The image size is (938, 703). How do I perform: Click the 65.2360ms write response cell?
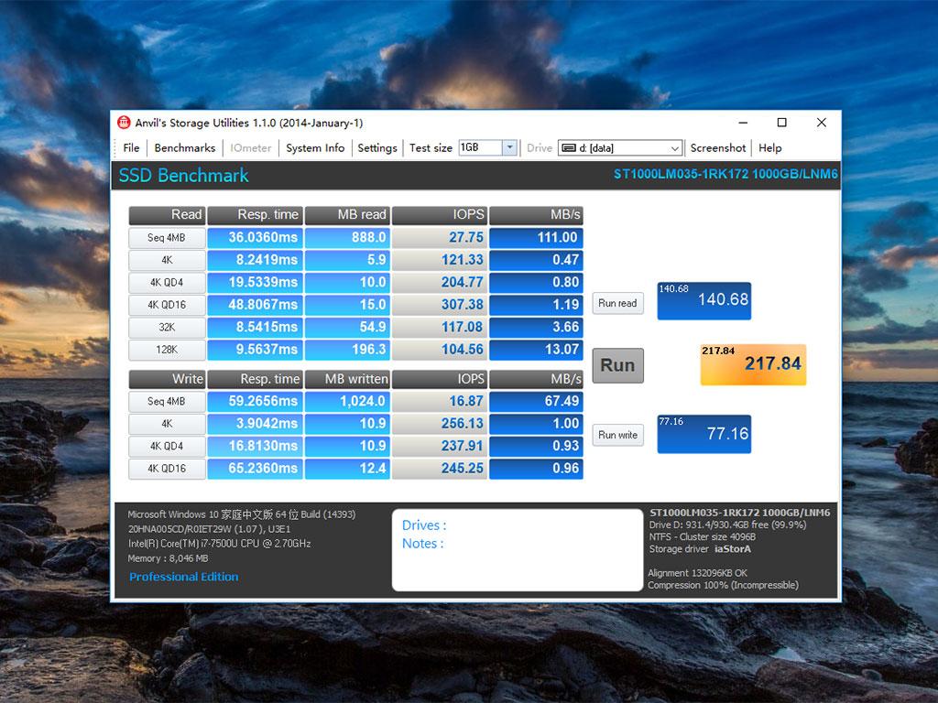256,469
